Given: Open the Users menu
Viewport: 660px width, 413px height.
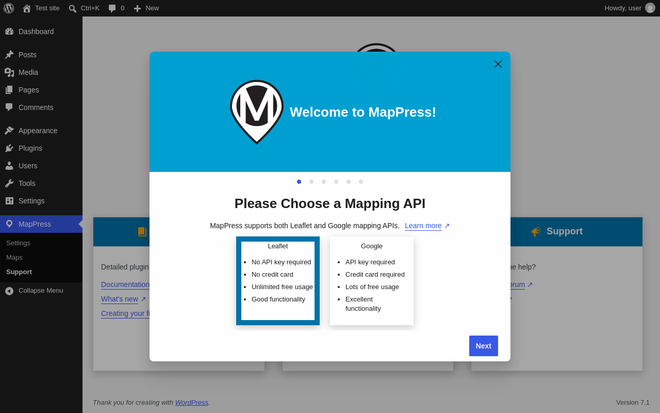Looking at the screenshot, I should (41, 166).
